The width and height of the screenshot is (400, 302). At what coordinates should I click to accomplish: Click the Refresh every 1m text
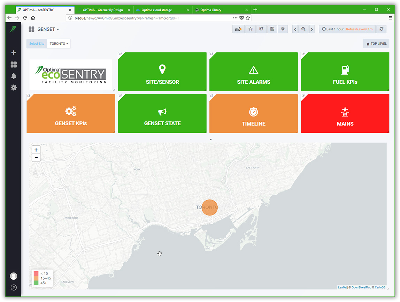pos(359,29)
